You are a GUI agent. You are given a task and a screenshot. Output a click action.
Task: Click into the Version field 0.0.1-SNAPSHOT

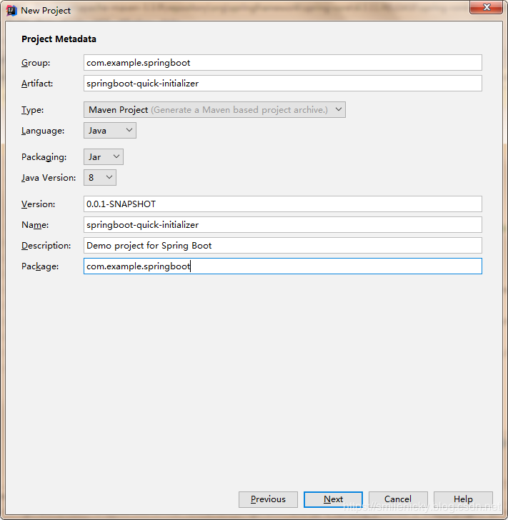coord(283,204)
